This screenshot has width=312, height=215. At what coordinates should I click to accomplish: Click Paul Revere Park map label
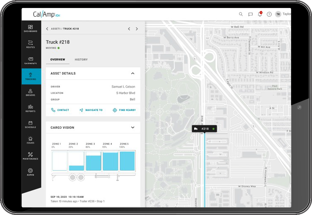click(x=275, y=87)
